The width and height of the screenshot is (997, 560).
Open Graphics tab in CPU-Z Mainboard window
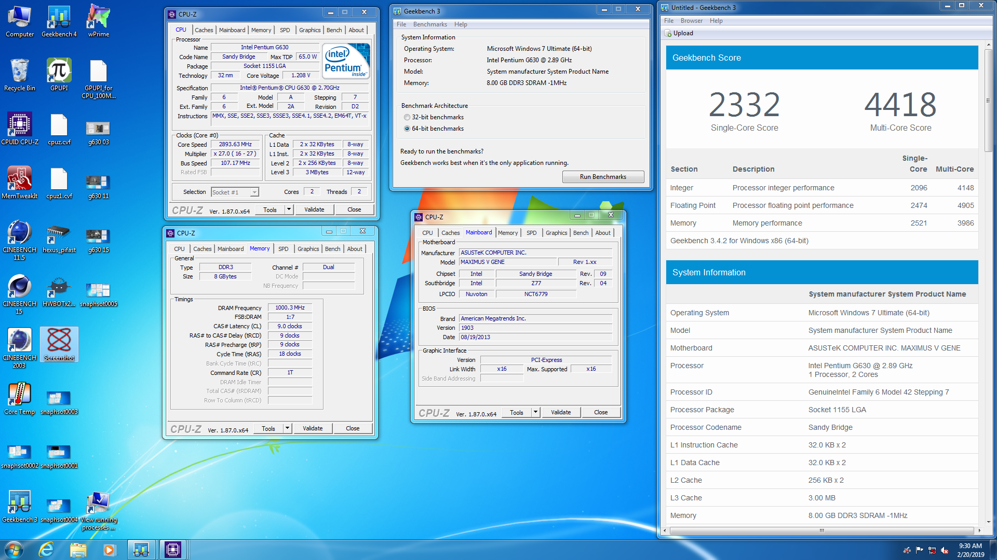click(x=556, y=233)
